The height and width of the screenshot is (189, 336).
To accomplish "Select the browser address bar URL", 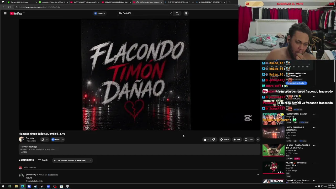I will click(40, 7).
